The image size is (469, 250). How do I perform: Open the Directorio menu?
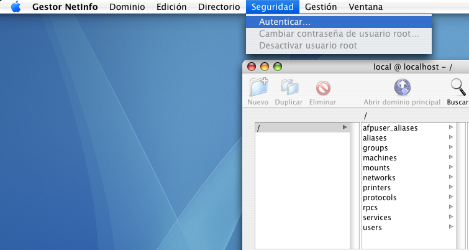pos(219,7)
